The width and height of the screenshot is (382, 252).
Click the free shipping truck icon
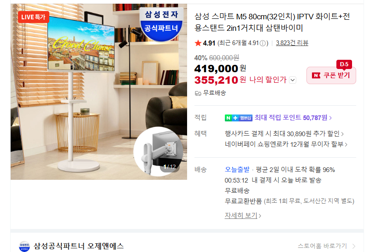click(198, 93)
